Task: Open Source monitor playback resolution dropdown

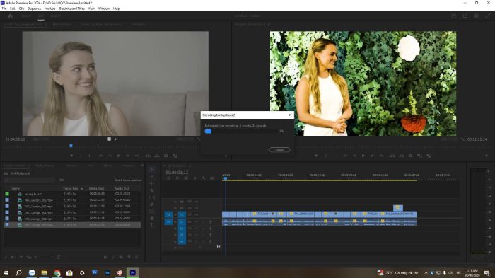Action: [x=185, y=139]
